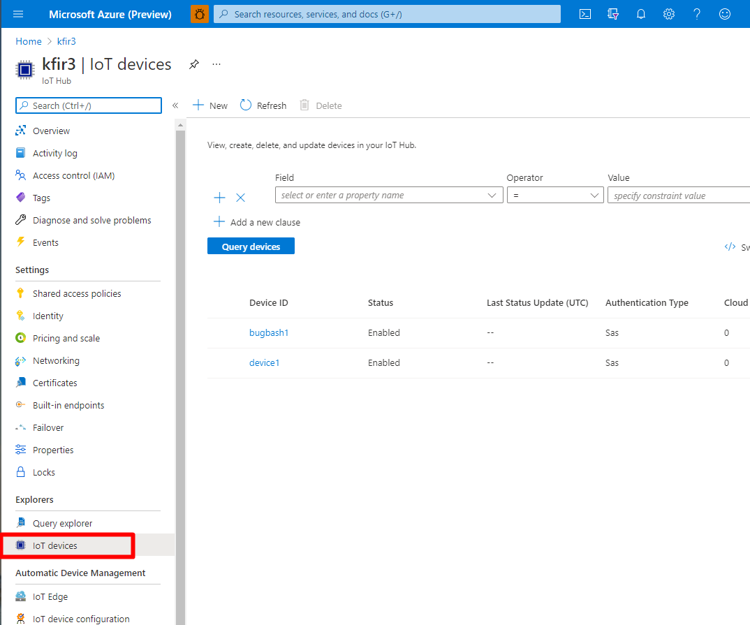Click the scrollbar up arrow in sidebar
The width and height of the screenshot is (750, 625).
180,125
